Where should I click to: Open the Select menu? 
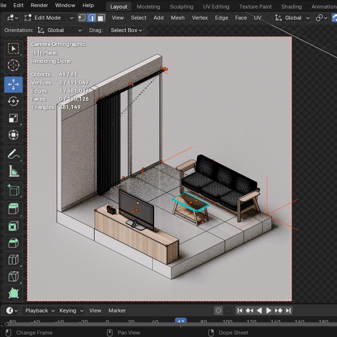[x=139, y=18]
